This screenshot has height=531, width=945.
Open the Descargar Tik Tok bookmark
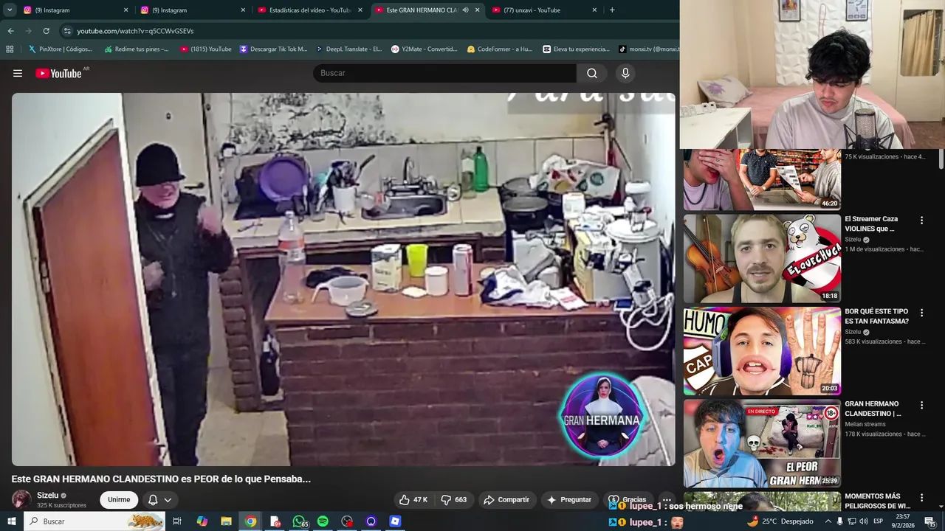(273, 49)
